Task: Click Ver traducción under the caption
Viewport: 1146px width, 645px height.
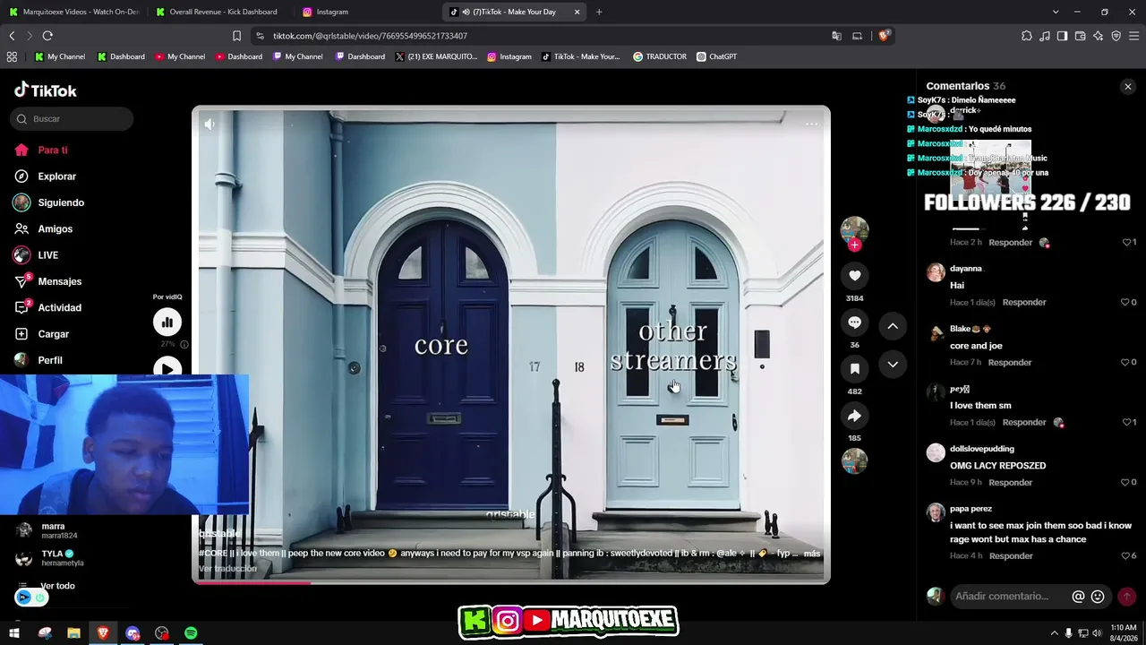Action: point(227,569)
